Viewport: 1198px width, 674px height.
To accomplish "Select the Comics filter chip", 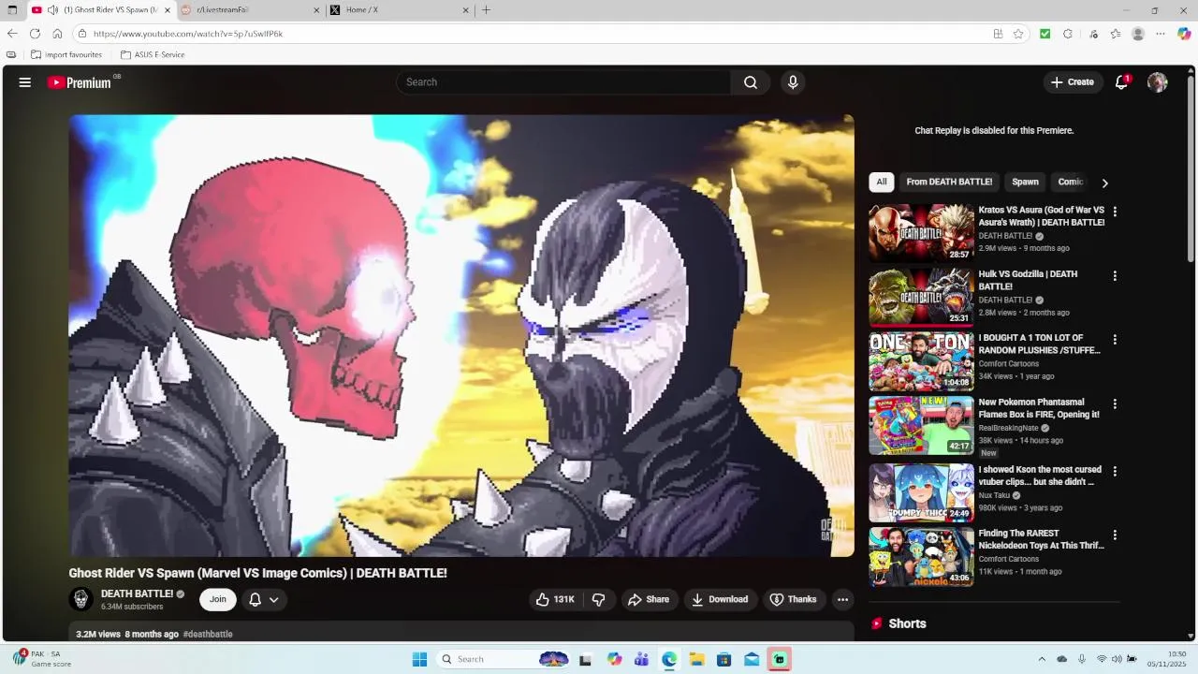I will pos(1070,182).
